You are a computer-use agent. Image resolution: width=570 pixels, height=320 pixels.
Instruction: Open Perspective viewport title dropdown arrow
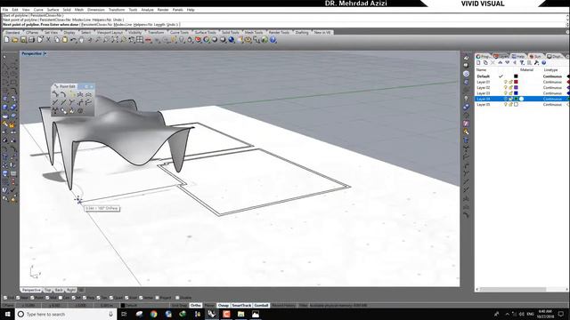pyautogui.click(x=45, y=53)
